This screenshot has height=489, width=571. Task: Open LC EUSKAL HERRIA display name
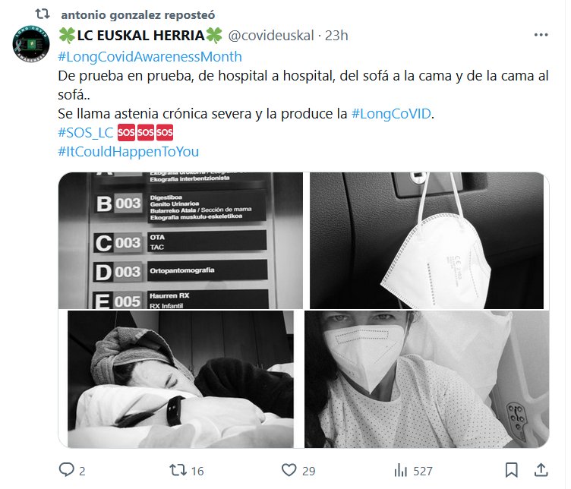140,36
